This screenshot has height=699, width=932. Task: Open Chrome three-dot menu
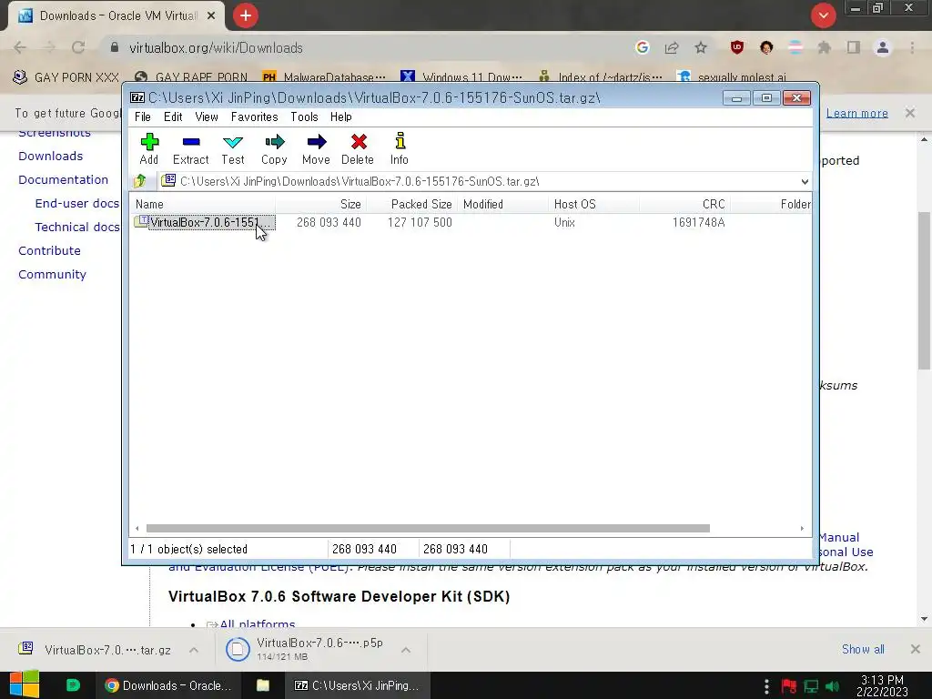click(x=912, y=47)
